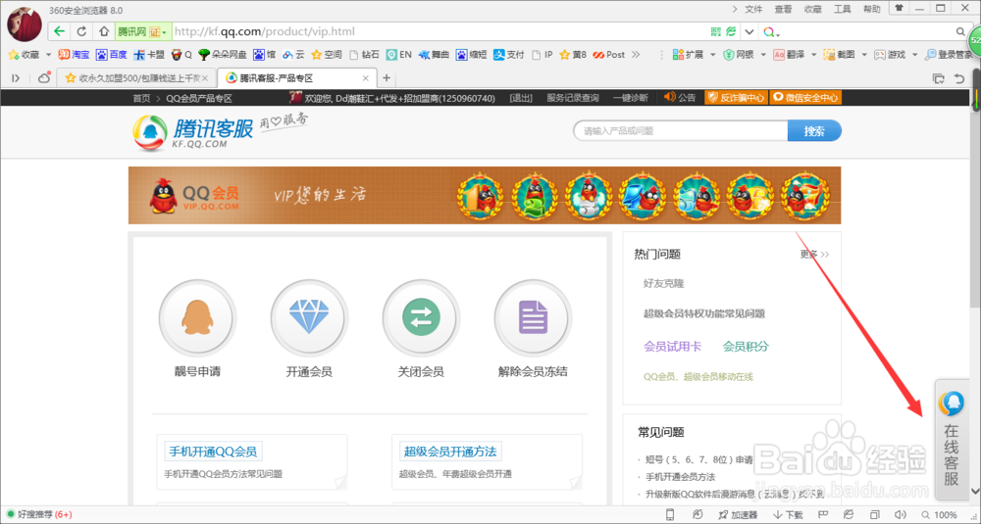The image size is (981, 524).
Task: Open the 腾讯网 site certificate dropdown
Action: pyautogui.click(x=142, y=31)
